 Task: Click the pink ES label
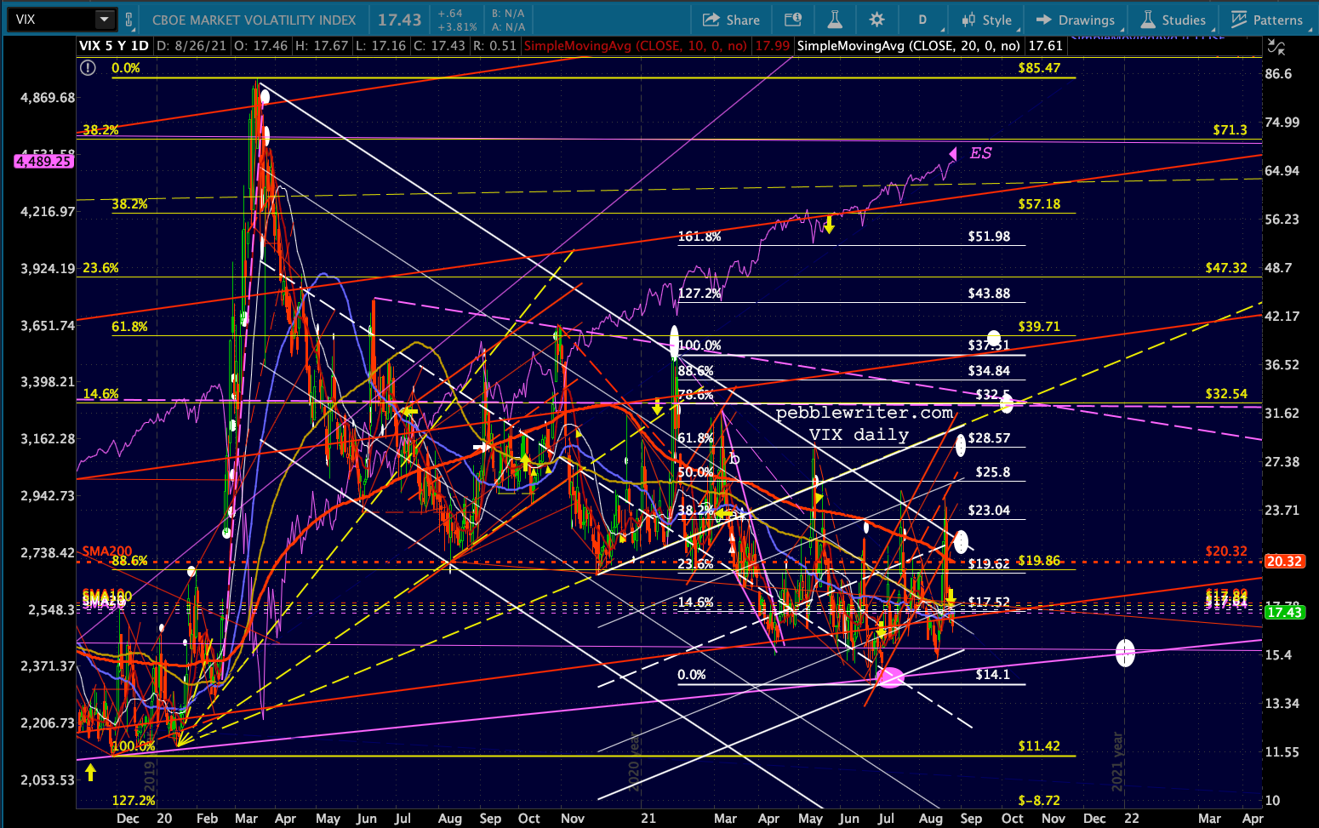click(x=980, y=153)
